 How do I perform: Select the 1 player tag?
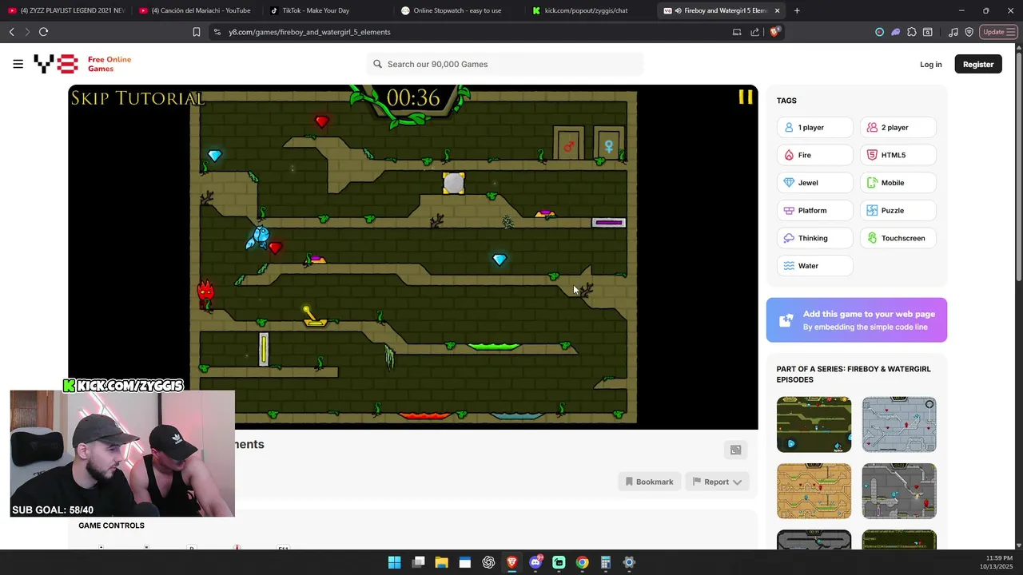pos(814,128)
